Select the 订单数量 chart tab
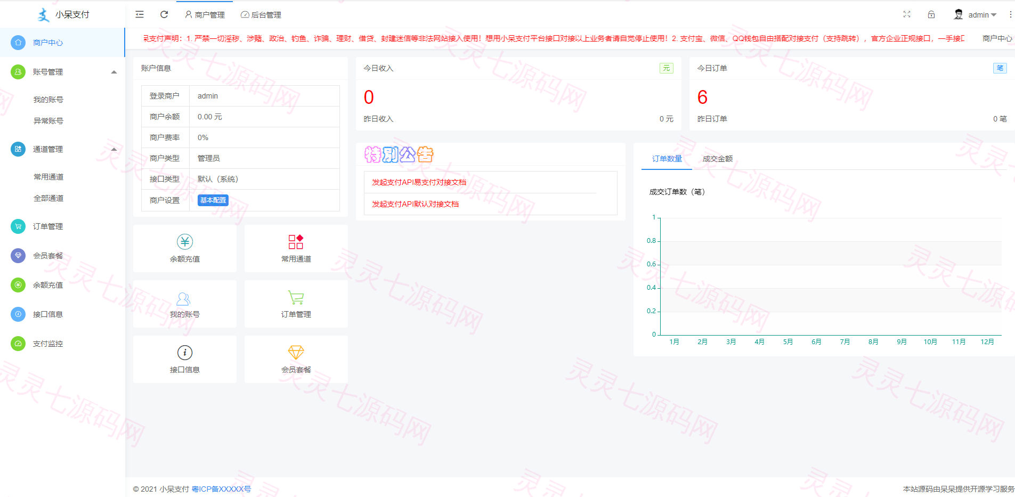 tap(667, 159)
